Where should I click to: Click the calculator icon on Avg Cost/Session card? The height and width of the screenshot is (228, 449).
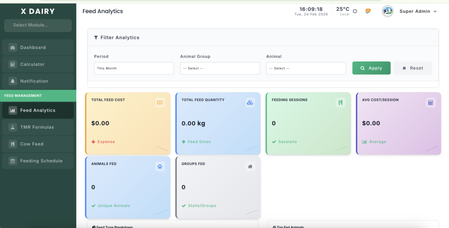coord(431,102)
